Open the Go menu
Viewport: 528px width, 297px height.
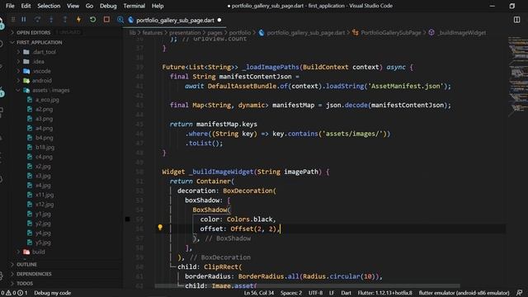(89, 6)
